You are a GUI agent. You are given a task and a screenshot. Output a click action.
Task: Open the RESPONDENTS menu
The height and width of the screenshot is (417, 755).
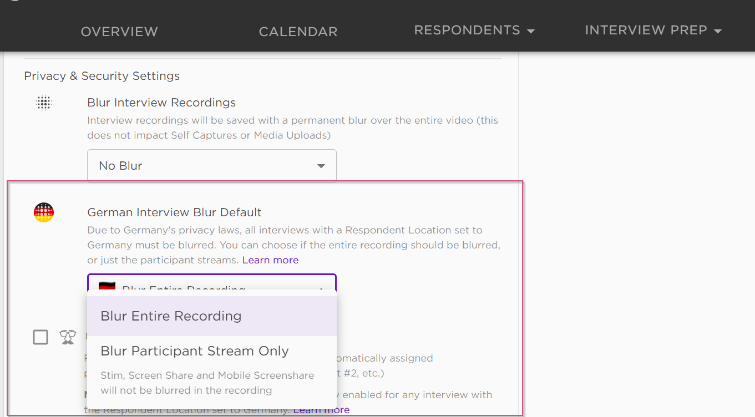point(467,30)
